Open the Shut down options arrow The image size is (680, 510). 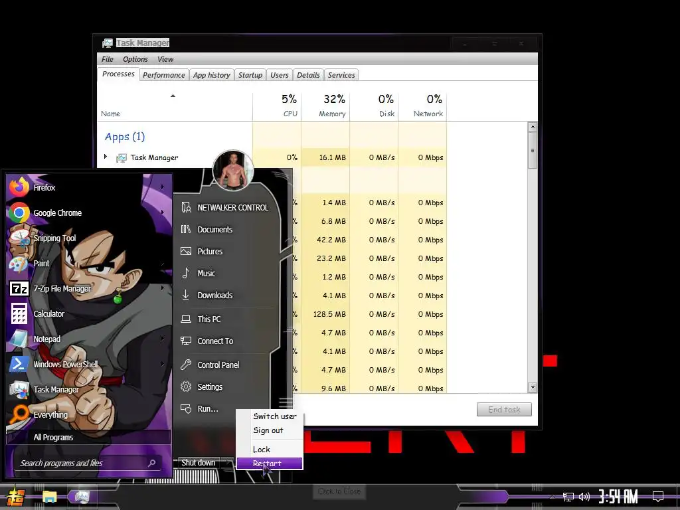pos(228,463)
